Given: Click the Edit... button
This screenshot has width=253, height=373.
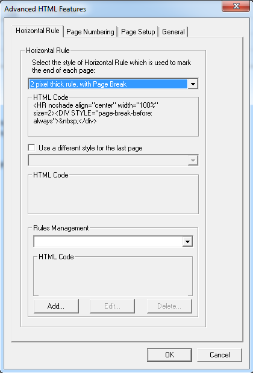Looking at the screenshot, I should click(112, 306).
